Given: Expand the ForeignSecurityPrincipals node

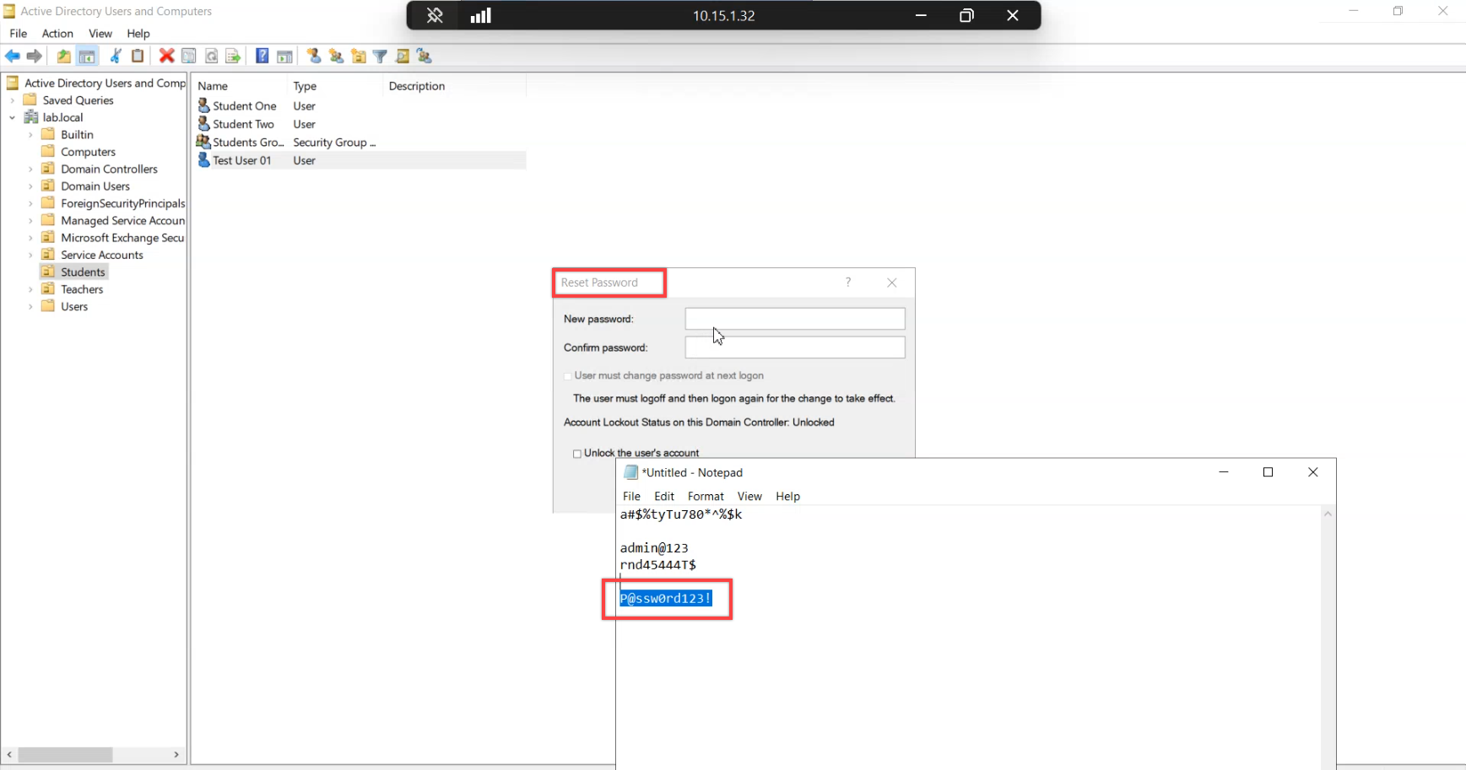Looking at the screenshot, I should (31, 203).
